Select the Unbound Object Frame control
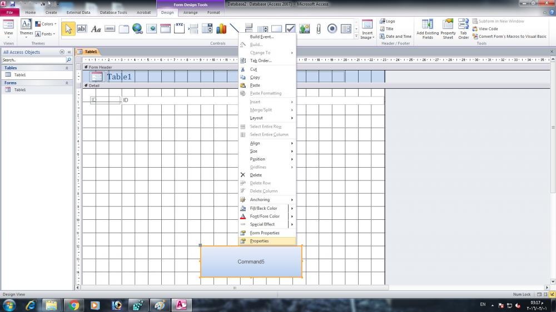Screen dimensions: 556x312 pos(304,29)
